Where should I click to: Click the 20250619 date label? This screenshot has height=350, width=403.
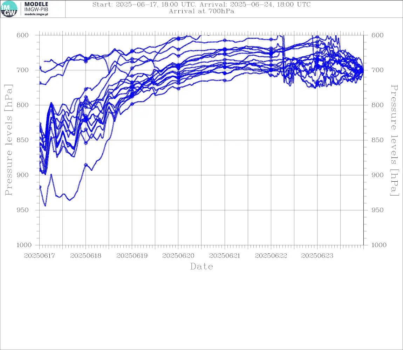[132, 256]
